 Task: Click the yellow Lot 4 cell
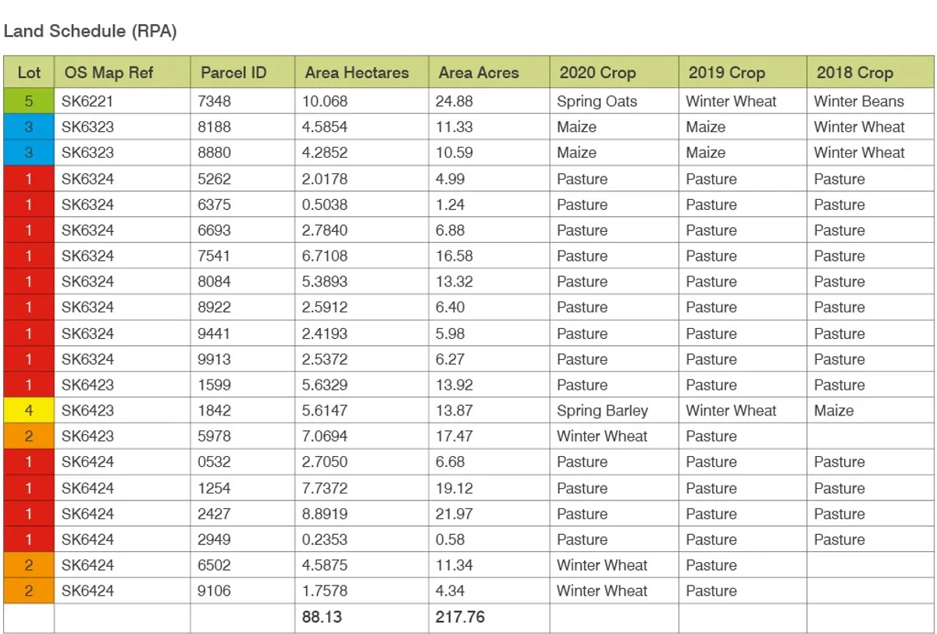(x=29, y=410)
